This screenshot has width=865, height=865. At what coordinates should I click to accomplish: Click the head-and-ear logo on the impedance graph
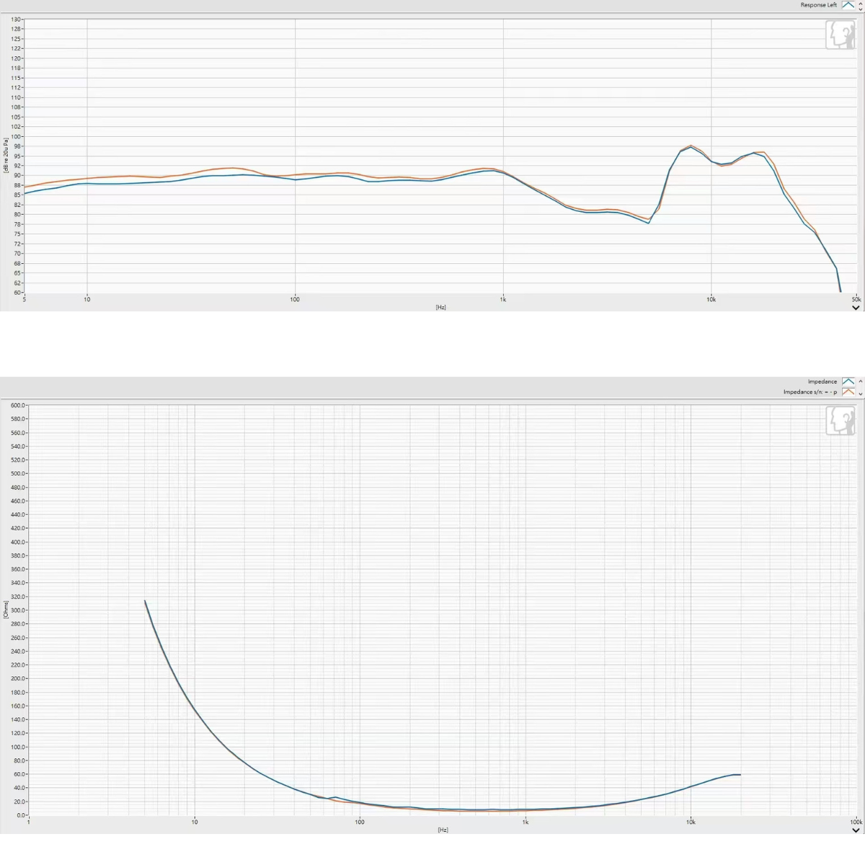tap(839, 420)
